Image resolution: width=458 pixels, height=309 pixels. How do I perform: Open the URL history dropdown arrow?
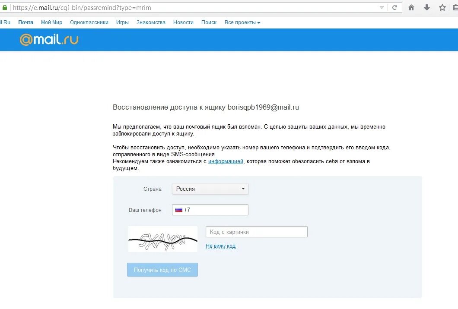click(382, 8)
